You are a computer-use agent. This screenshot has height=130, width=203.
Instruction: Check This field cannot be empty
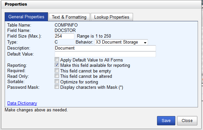pos(57,70)
